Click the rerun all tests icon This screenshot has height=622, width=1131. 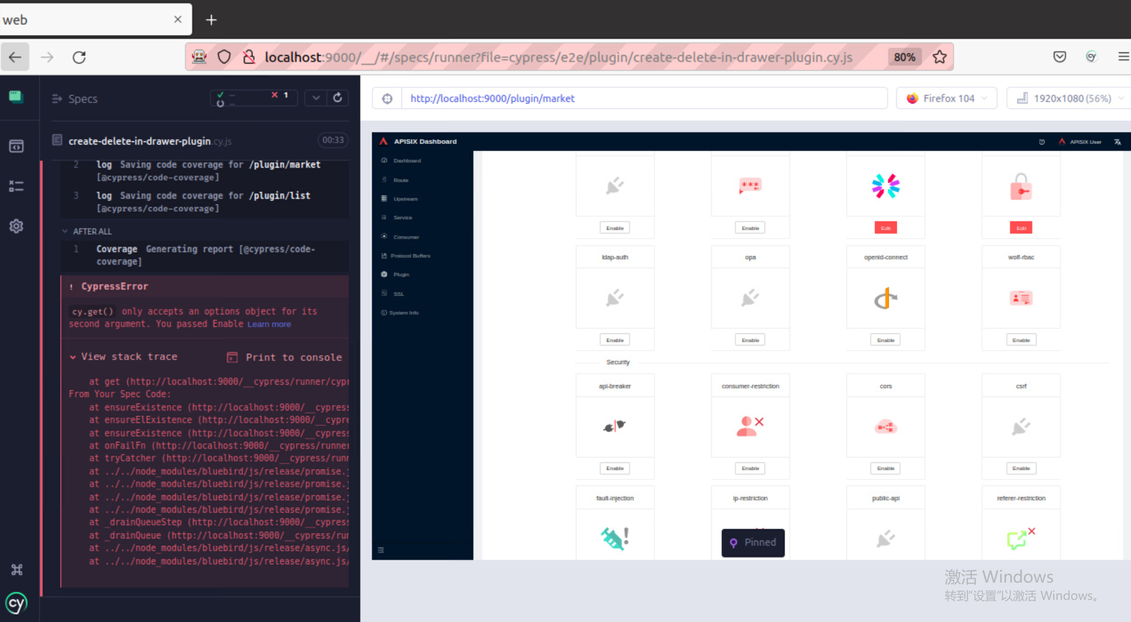pyautogui.click(x=338, y=98)
